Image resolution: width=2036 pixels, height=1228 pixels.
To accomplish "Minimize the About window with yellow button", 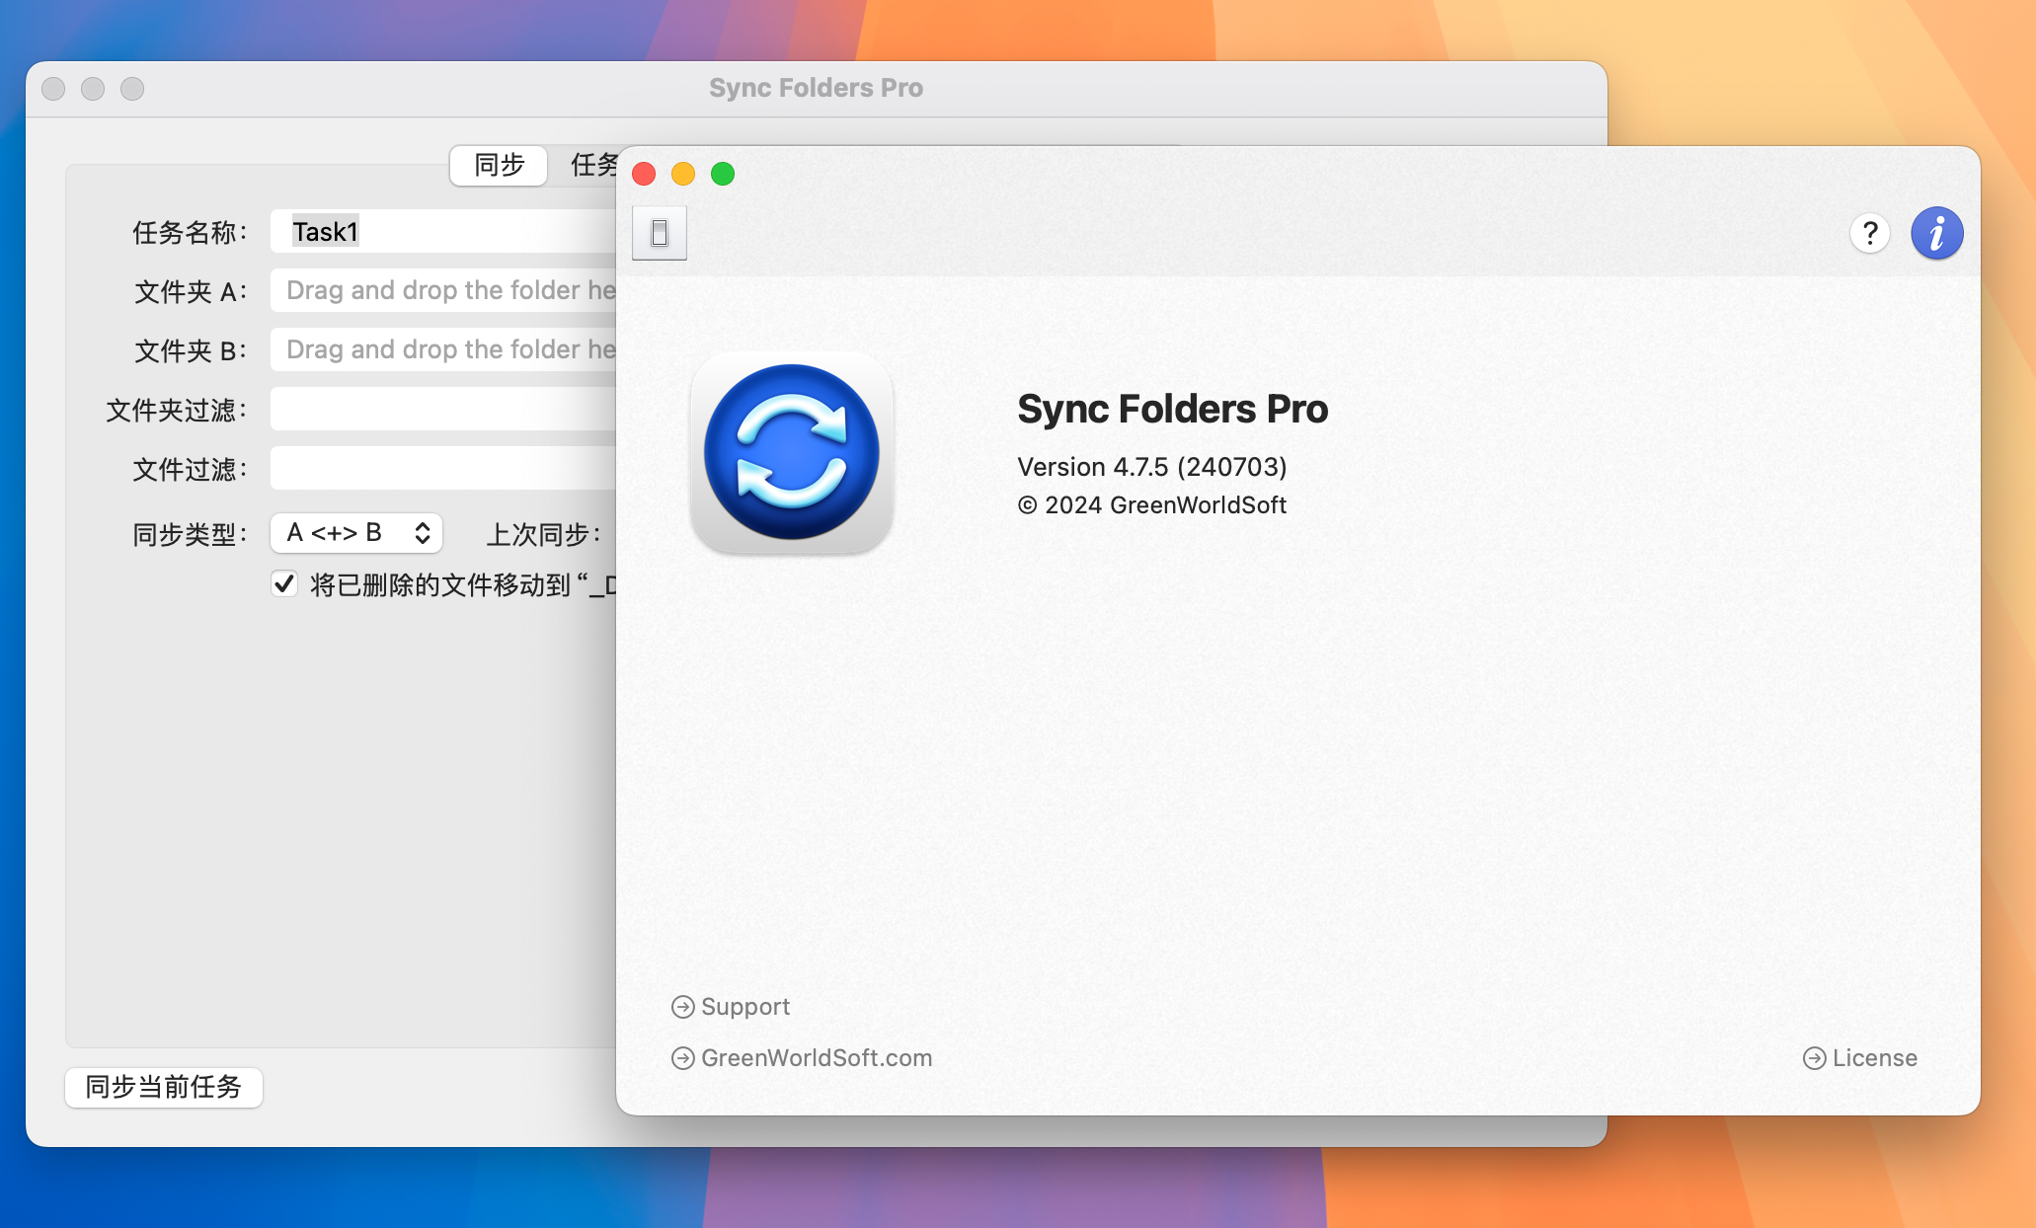I will [x=683, y=174].
